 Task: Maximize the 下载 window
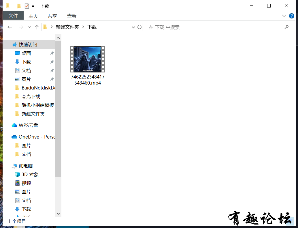pos(269,6)
